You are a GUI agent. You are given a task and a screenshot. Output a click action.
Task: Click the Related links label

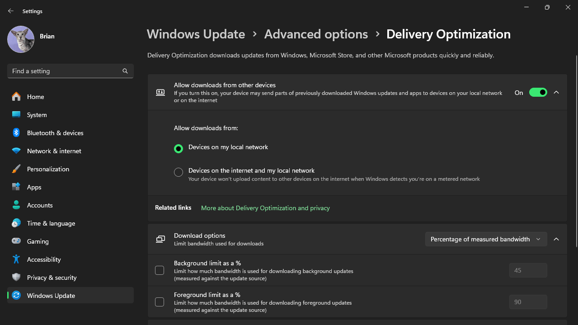173,207
